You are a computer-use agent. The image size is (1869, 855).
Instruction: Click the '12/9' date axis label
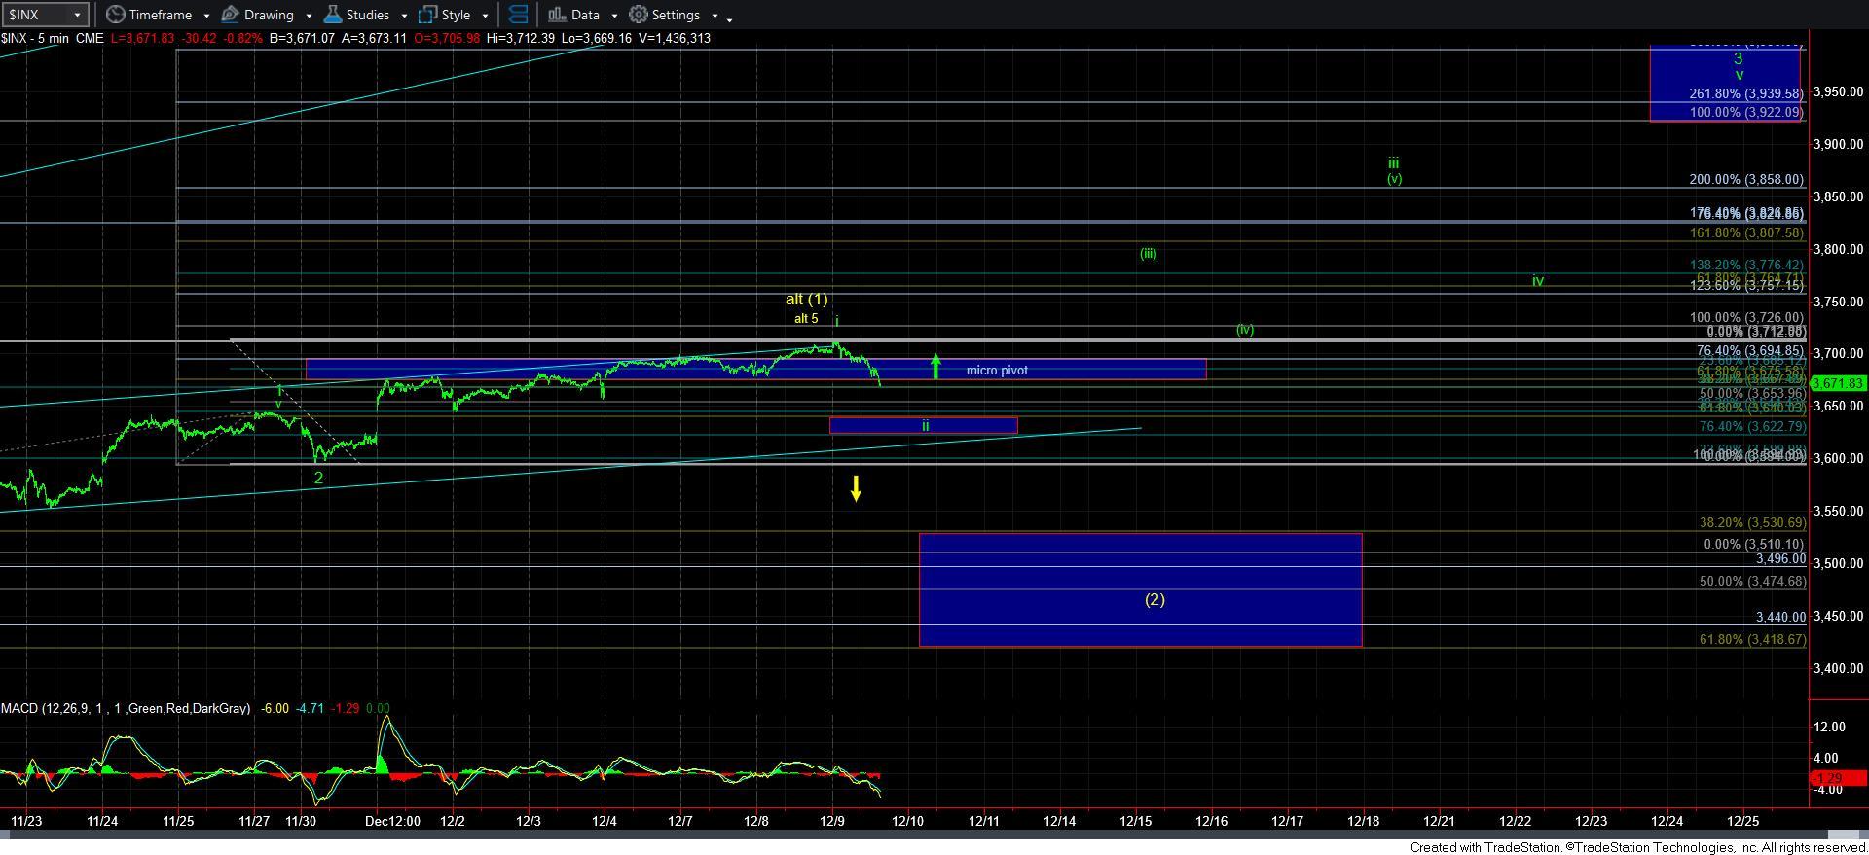click(x=832, y=821)
